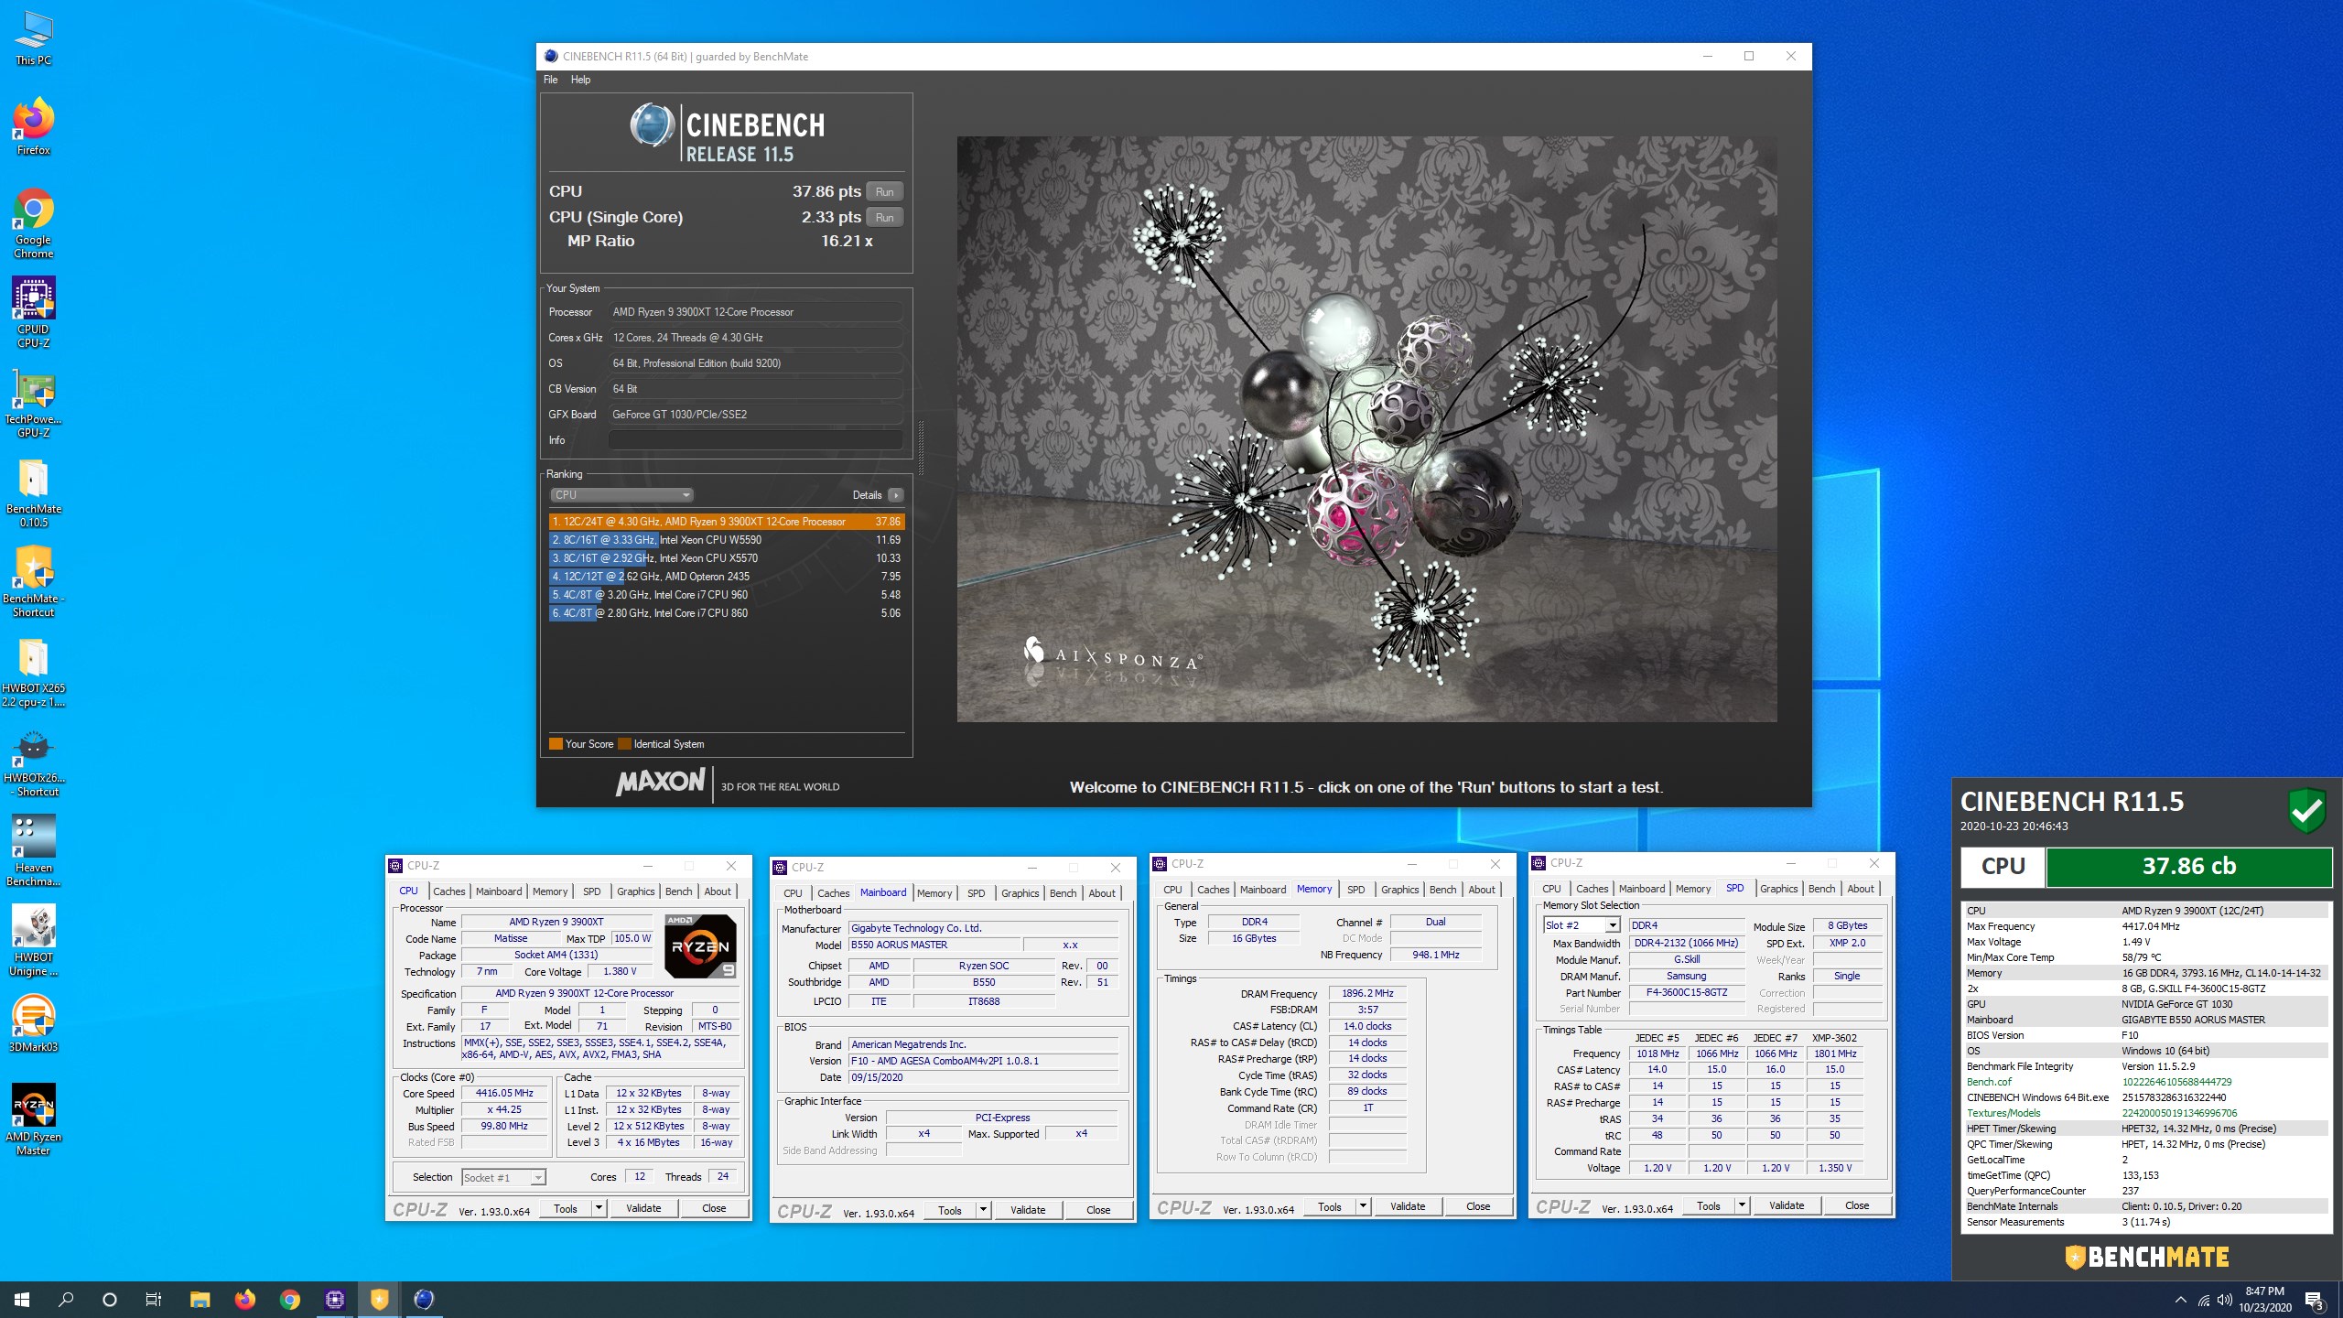Click Validate in the first CPU-Z window
The height and width of the screenshot is (1318, 2343).
tap(643, 1208)
